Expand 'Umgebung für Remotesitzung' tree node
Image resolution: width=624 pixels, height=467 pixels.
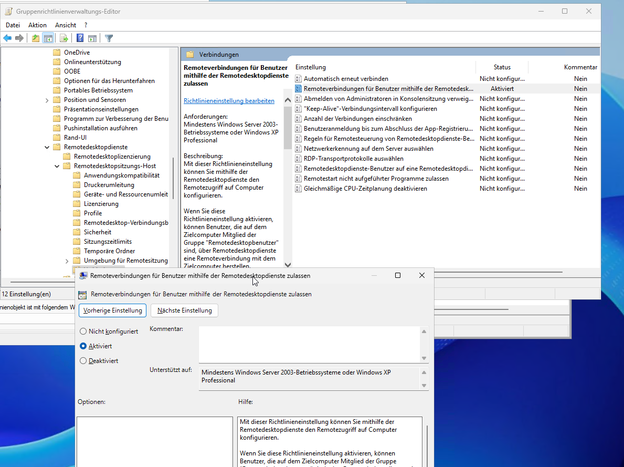67,261
